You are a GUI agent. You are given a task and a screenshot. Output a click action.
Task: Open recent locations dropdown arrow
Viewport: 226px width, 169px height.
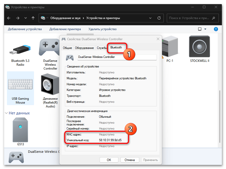25,18
